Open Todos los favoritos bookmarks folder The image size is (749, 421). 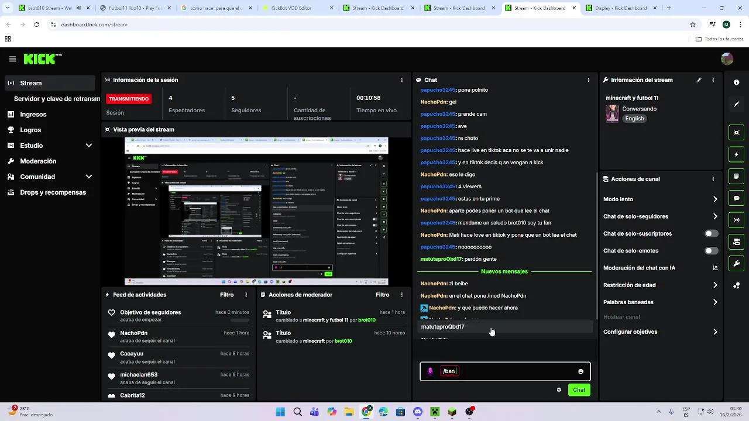(x=719, y=39)
